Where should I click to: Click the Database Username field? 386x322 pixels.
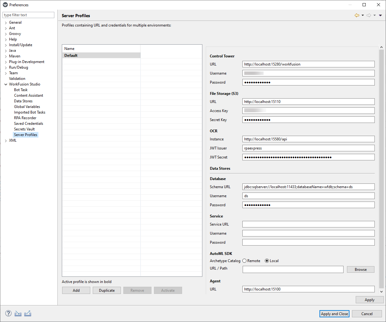(309, 196)
